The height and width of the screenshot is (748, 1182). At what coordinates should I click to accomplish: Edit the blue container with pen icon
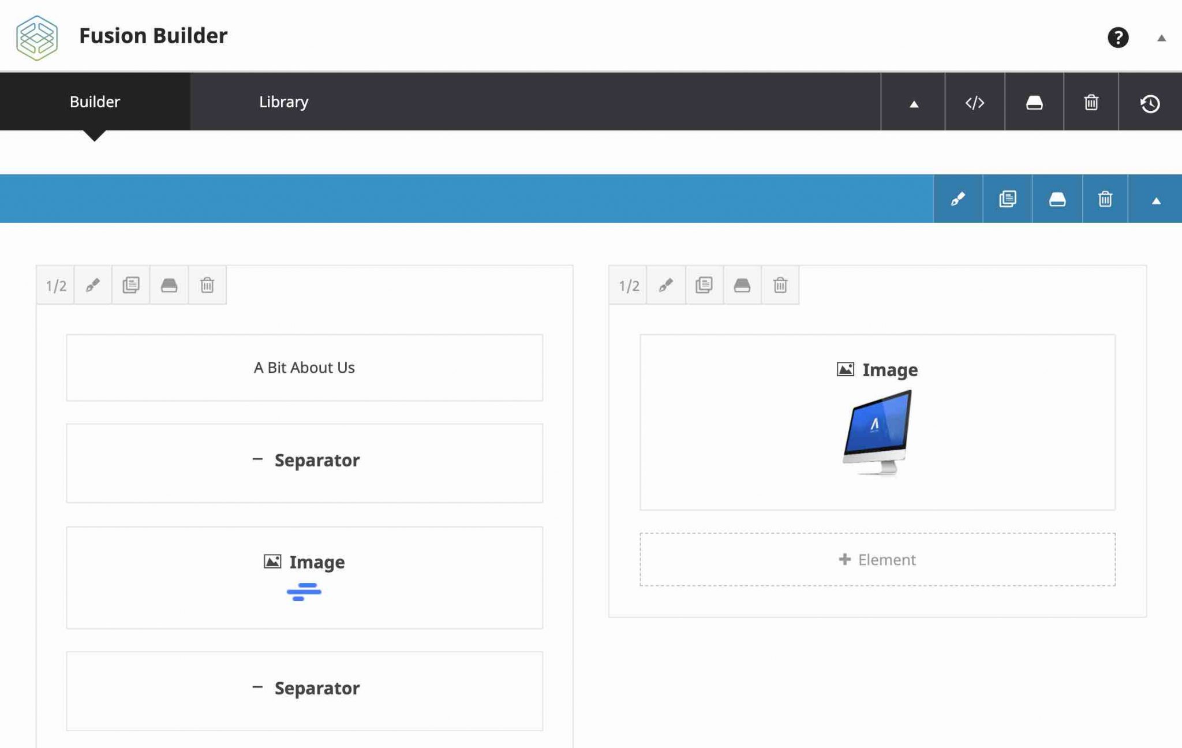tap(958, 199)
